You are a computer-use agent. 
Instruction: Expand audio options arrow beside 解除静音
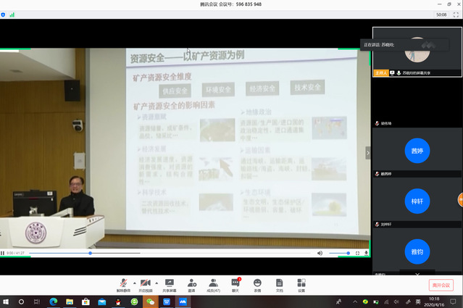[x=134, y=283]
